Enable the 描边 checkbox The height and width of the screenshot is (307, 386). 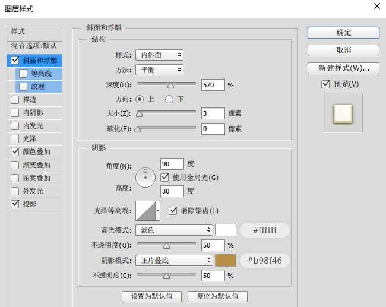coord(15,99)
